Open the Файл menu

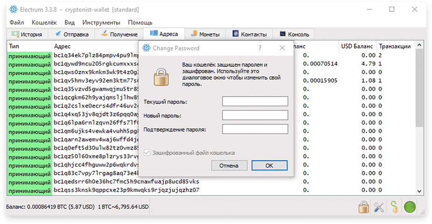(x=16, y=22)
